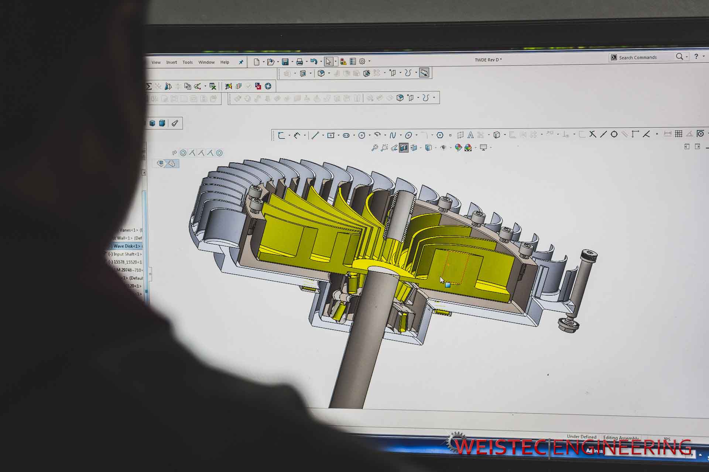709x472 pixels.
Task: Click the Zoom to Fit icon
Action: click(375, 148)
